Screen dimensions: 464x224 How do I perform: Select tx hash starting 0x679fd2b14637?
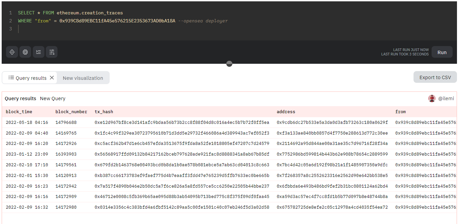pyautogui.click(x=182, y=165)
